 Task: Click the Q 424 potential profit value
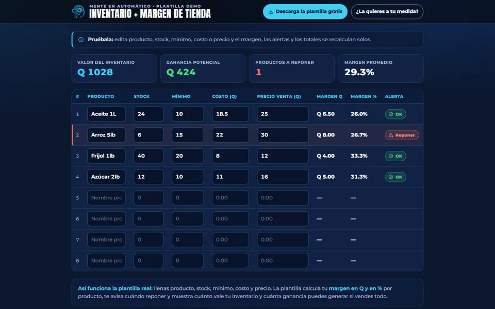coord(181,72)
